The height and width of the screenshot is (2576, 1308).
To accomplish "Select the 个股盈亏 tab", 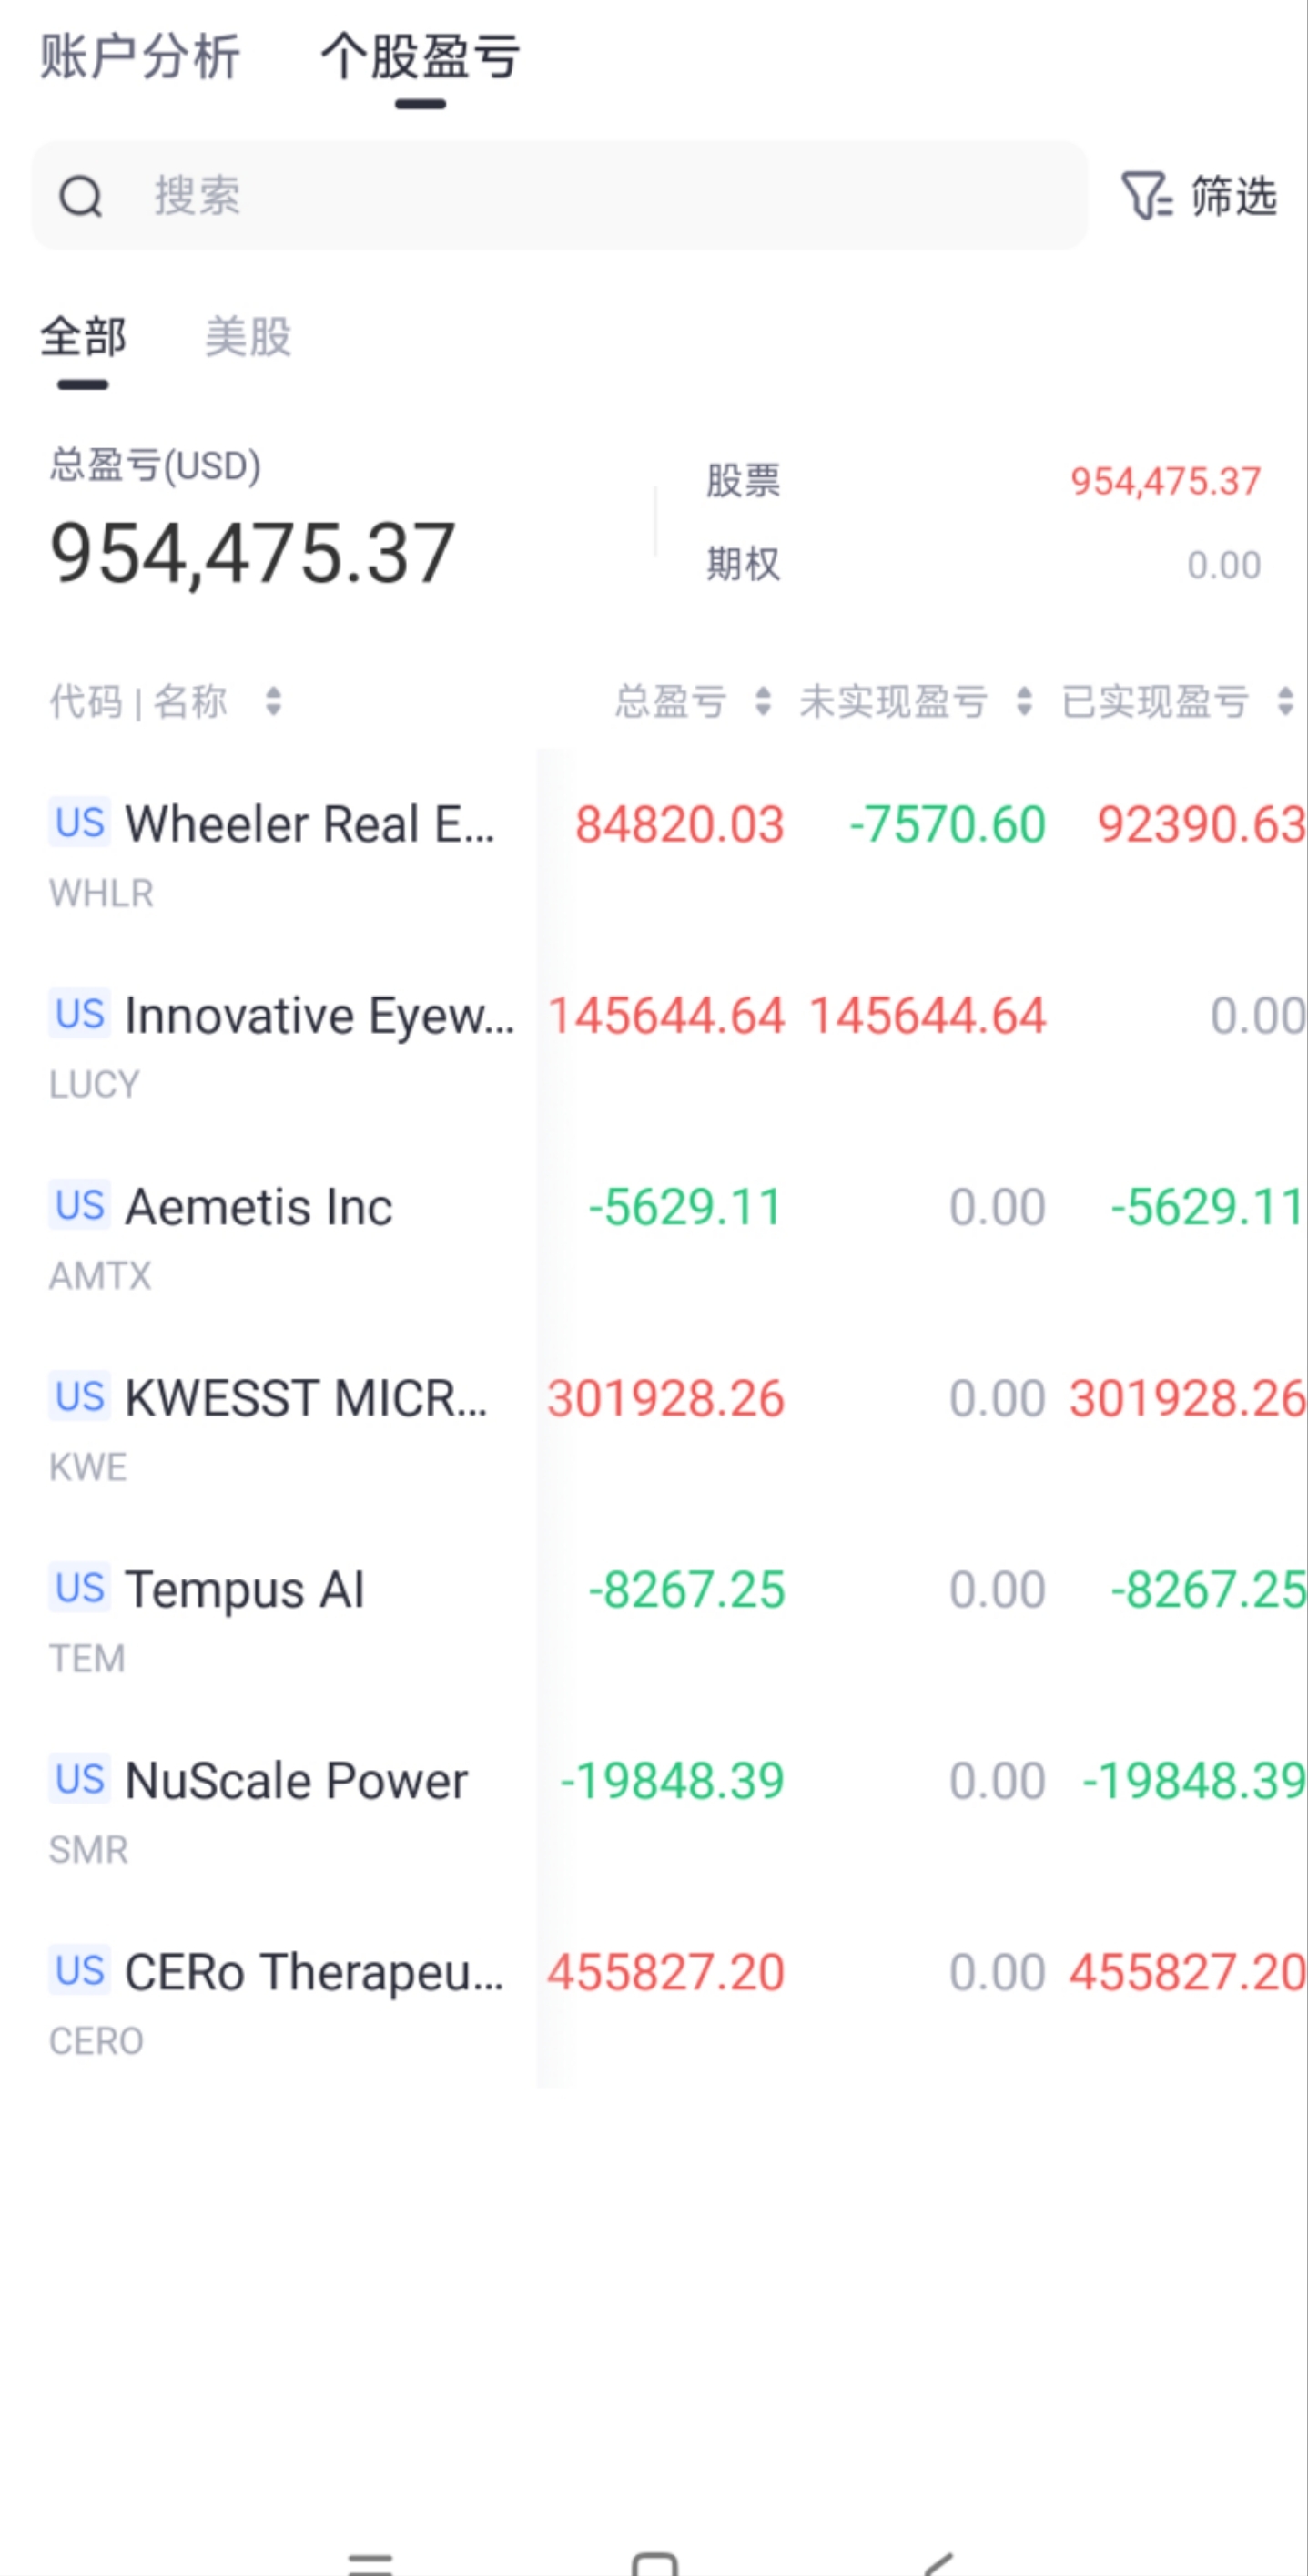I will 420,56.
